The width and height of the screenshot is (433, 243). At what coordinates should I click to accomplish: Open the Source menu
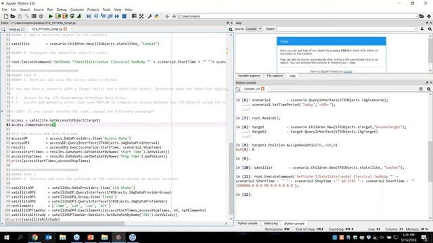[39, 9]
